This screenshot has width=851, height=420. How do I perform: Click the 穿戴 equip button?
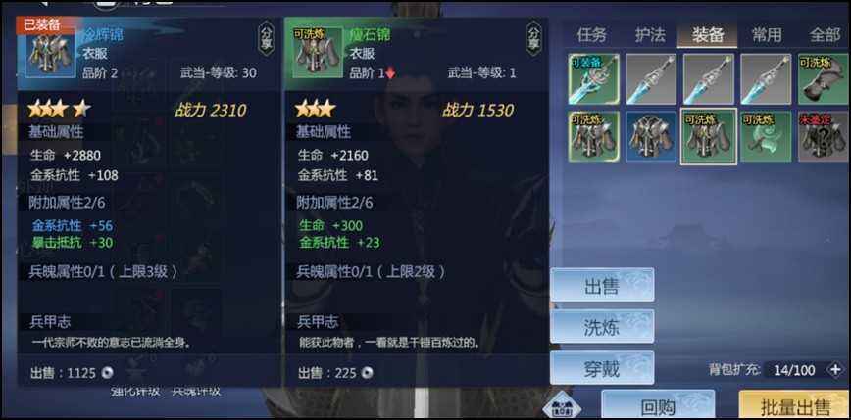[x=602, y=368]
